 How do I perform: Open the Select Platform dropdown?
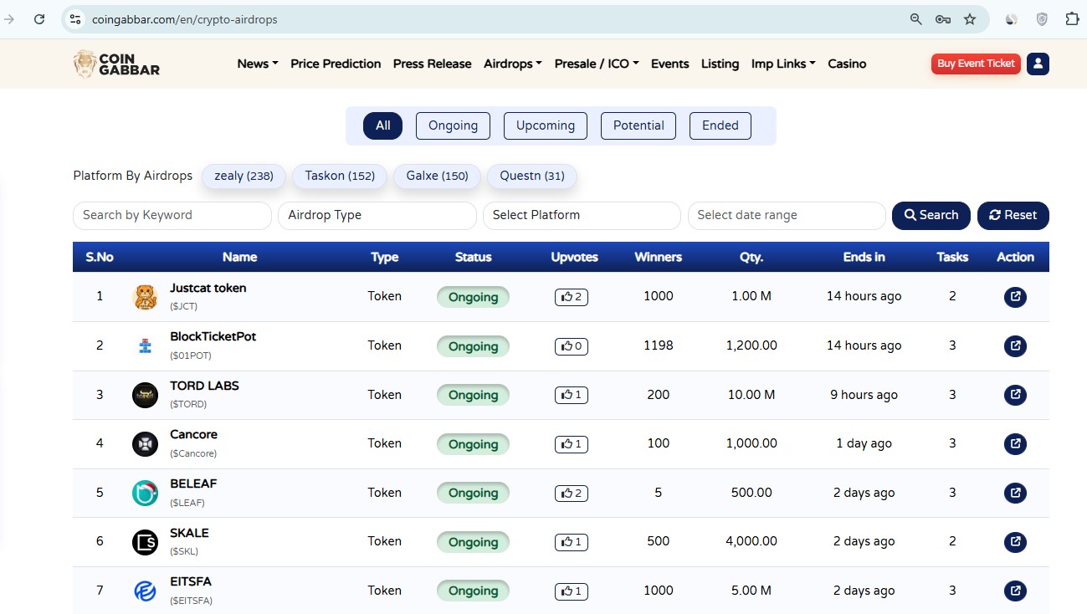point(582,215)
